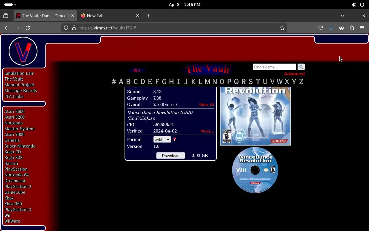The image size is (369, 231).
Task: Select The Vault: Dance Dance tab
Action: tap(45, 16)
